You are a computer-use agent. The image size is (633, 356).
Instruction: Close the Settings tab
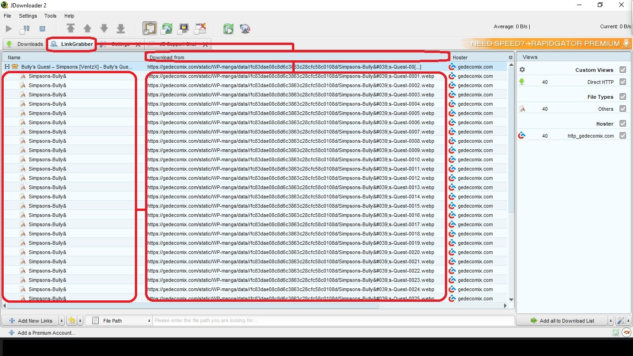click(138, 44)
